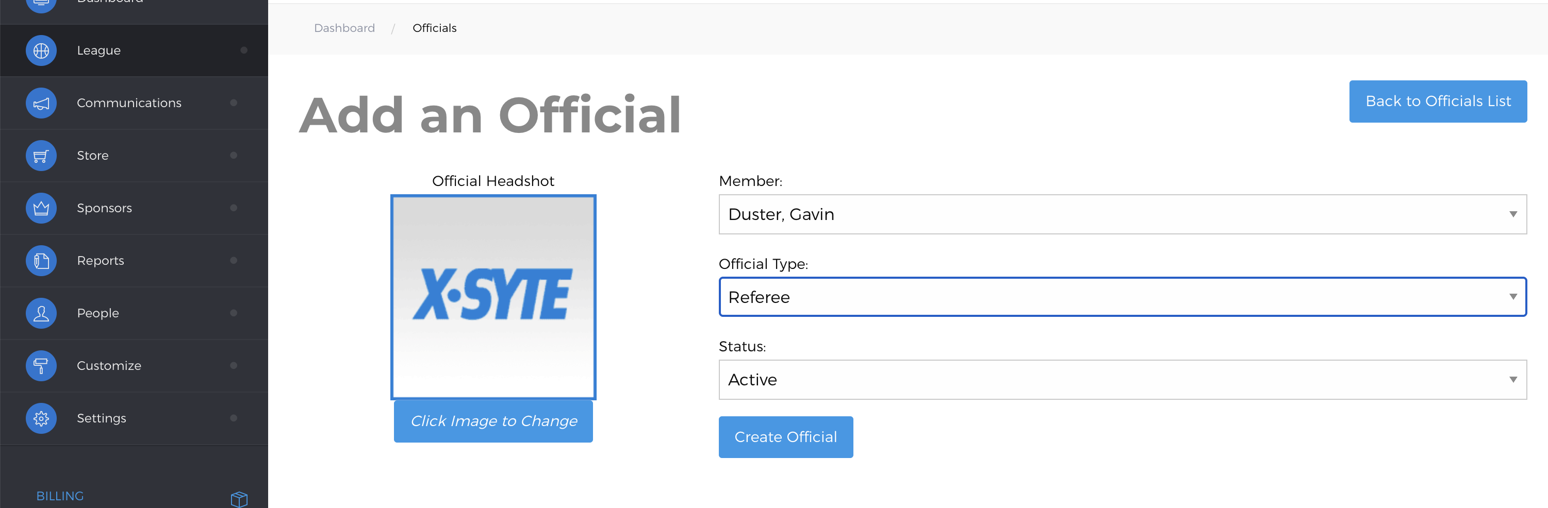
Task: Click the Reports document icon
Action: tap(41, 261)
